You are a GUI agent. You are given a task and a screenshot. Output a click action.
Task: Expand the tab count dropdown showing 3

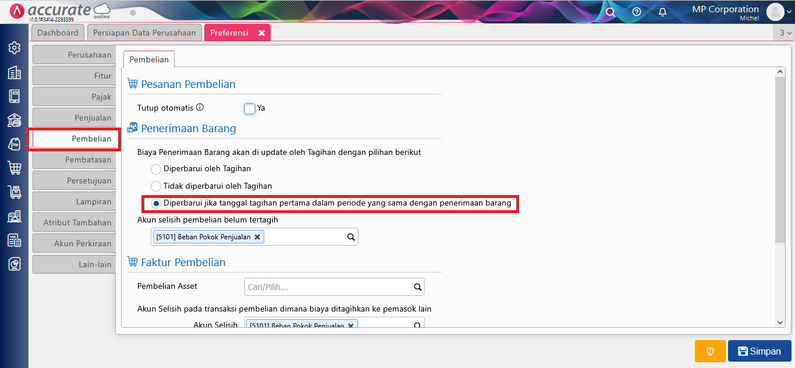coord(785,33)
